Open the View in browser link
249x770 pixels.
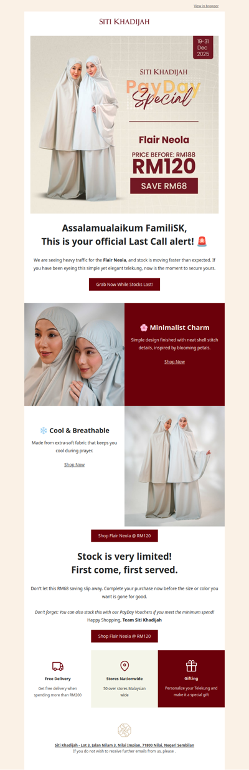tap(206, 6)
